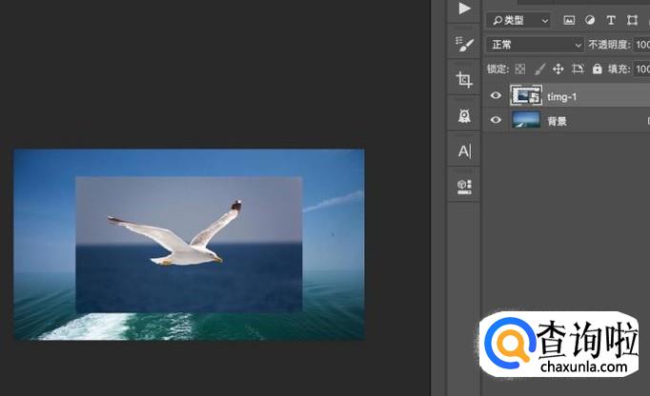This screenshot has width=650, height=396.
Task: Click the Actions play button icon
Action: point(465,9)
